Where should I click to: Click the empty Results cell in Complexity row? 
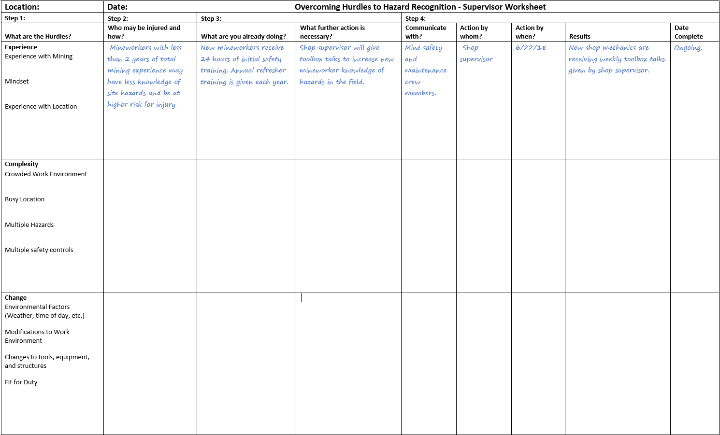pyautogui.click(x=618, y=225)
